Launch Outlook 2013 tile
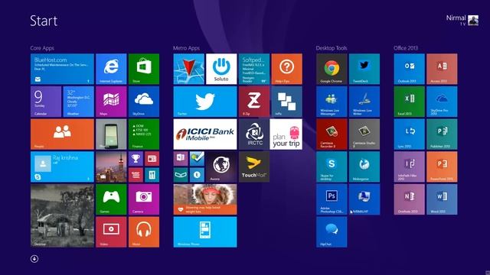This screenshot has width=490, height=275. coord(409,69)
